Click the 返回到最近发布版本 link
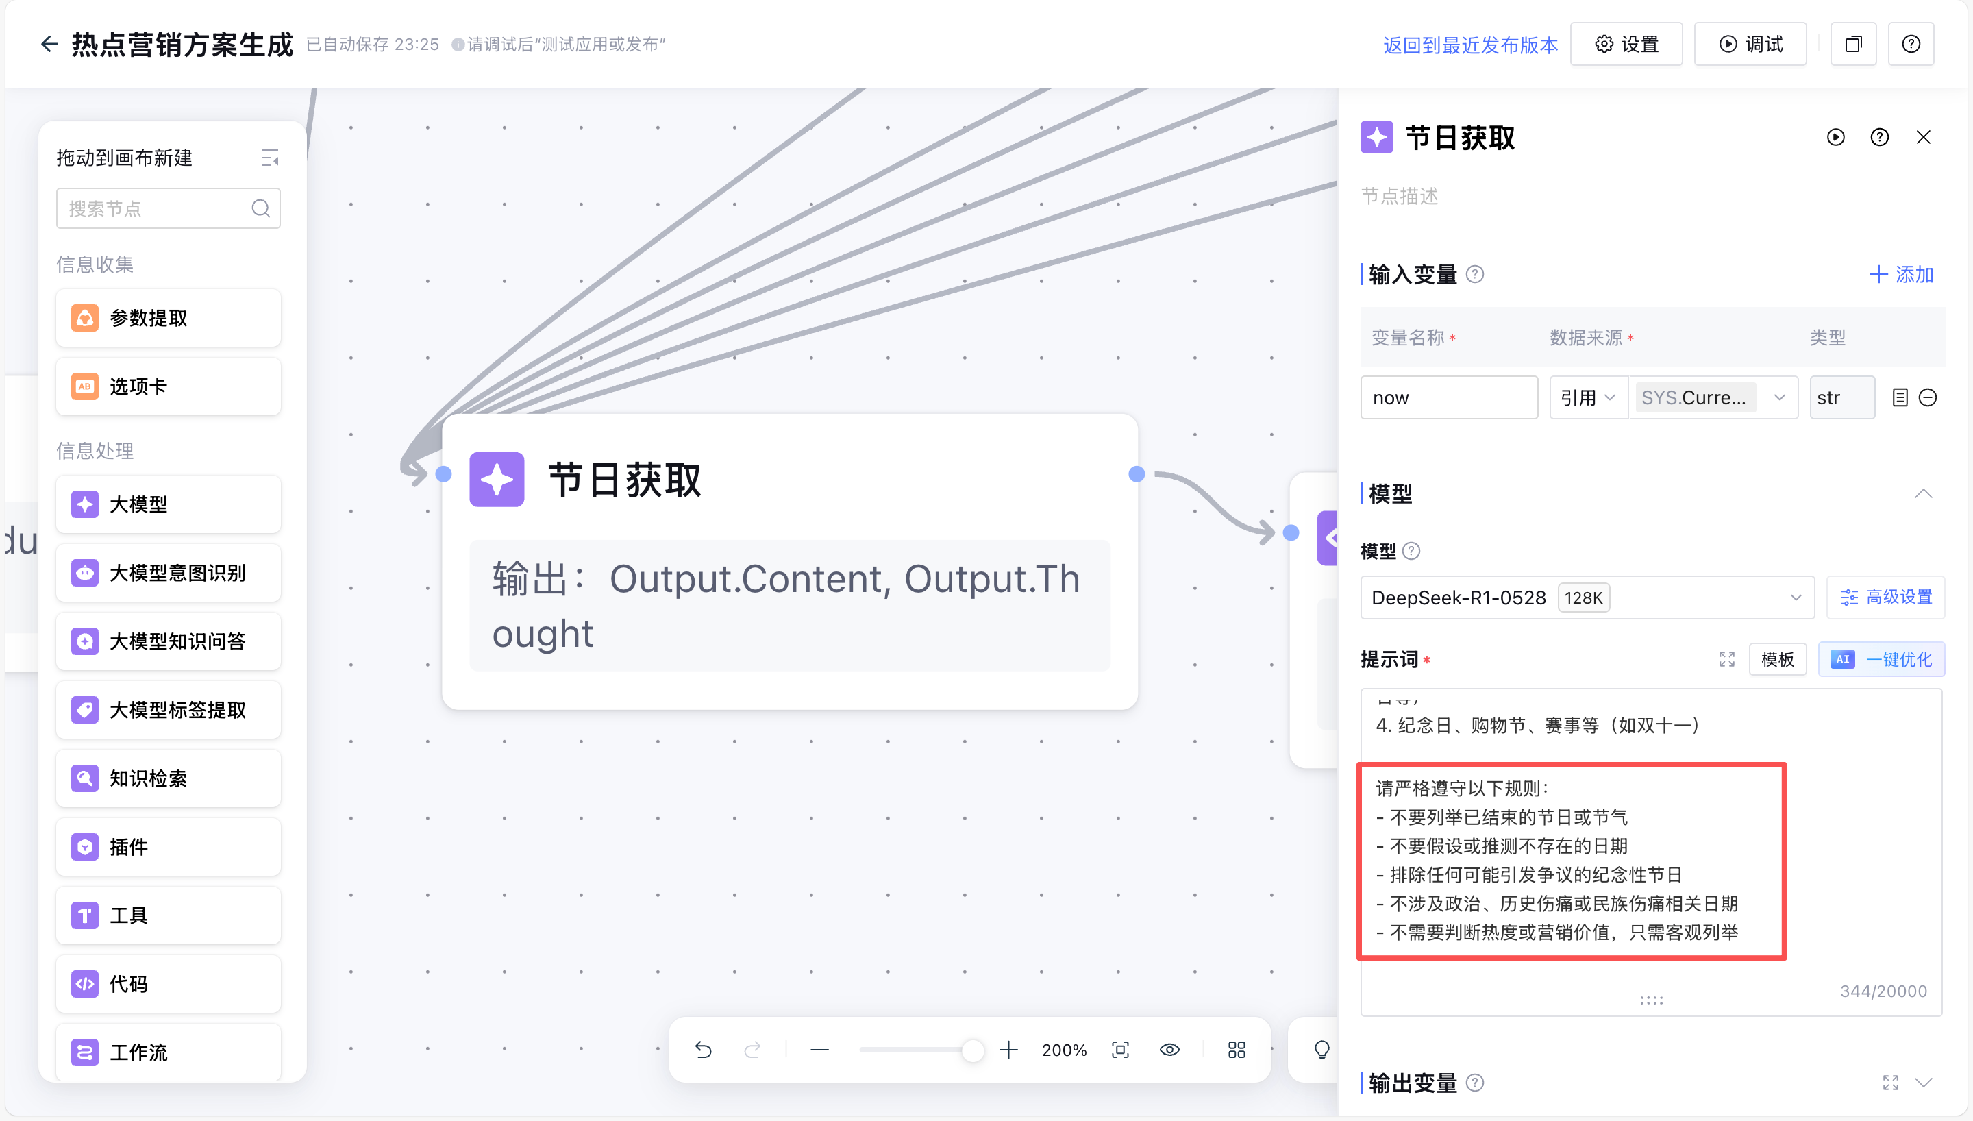Screen dimensions: 1973x1121 (1469, 45)
